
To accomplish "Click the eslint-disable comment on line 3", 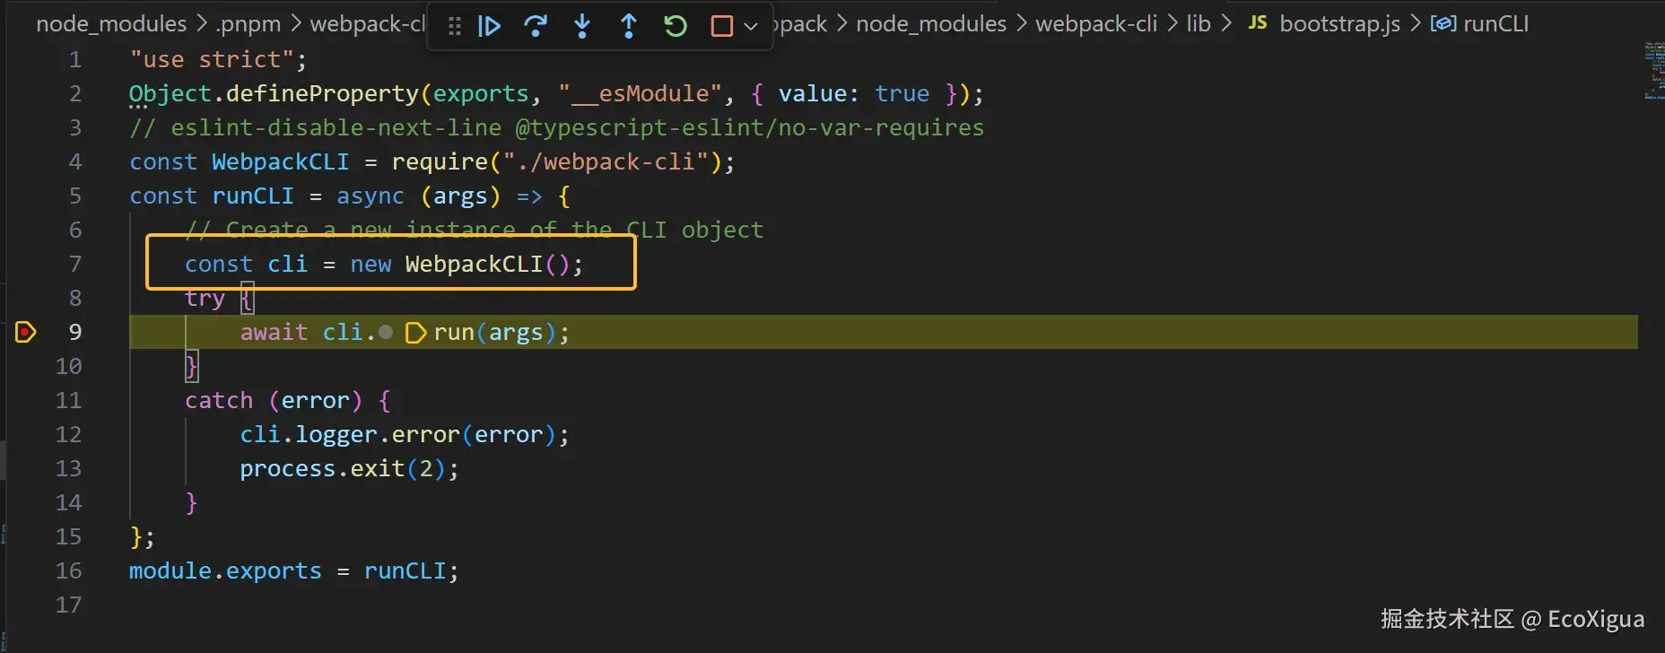I will click(x=556, y=128).
